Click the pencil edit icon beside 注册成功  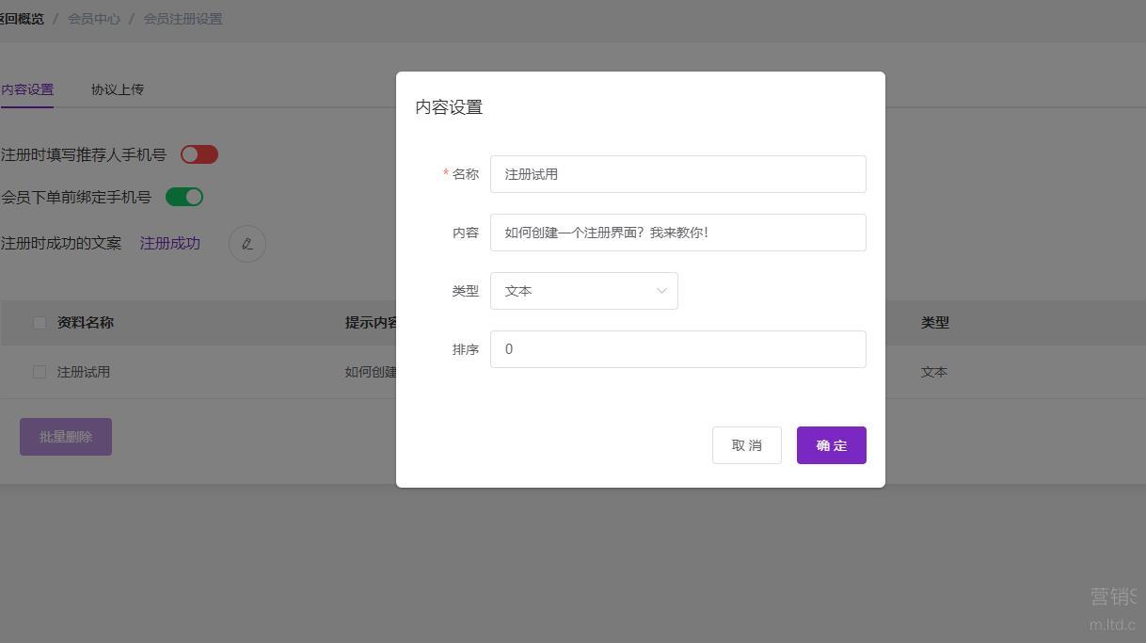(247, 244)
